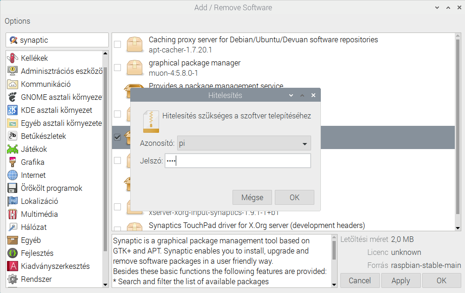Click 'raspbian-stable-main' source value
Image resolution: width=465 pixels, height=293 pixels.
click(x=426, y=265)
